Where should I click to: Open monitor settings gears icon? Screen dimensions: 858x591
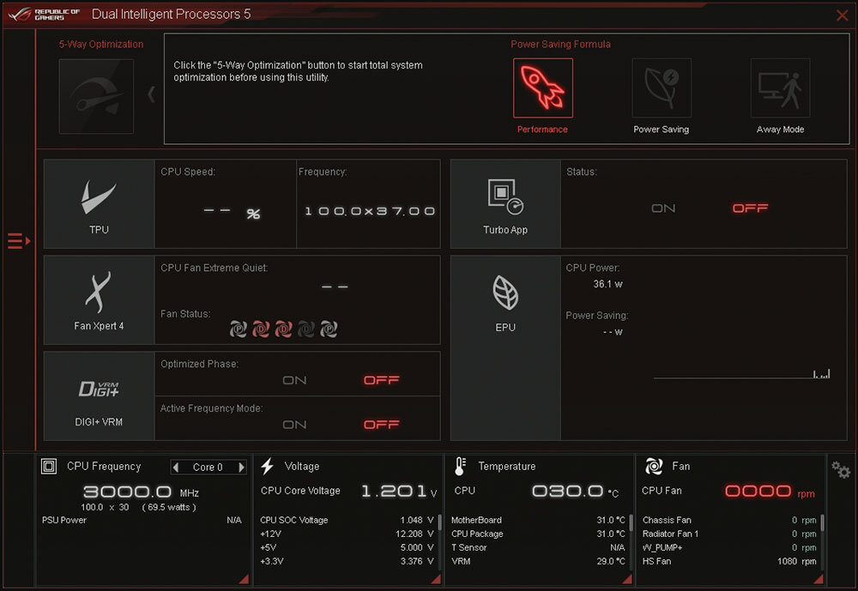click(x=841, y=469)
